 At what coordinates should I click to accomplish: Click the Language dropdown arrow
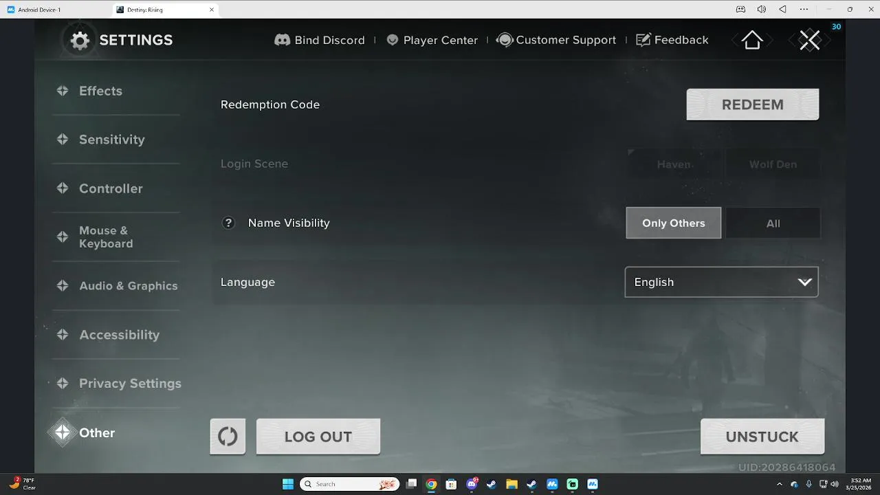(x=804, y=282)
